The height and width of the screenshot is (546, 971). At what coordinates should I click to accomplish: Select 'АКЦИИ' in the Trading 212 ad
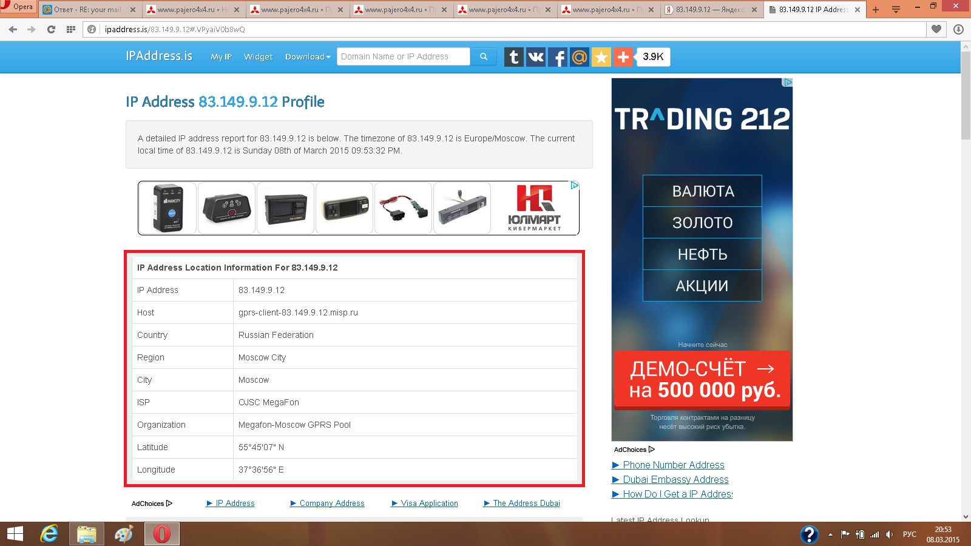coord(702,286)
